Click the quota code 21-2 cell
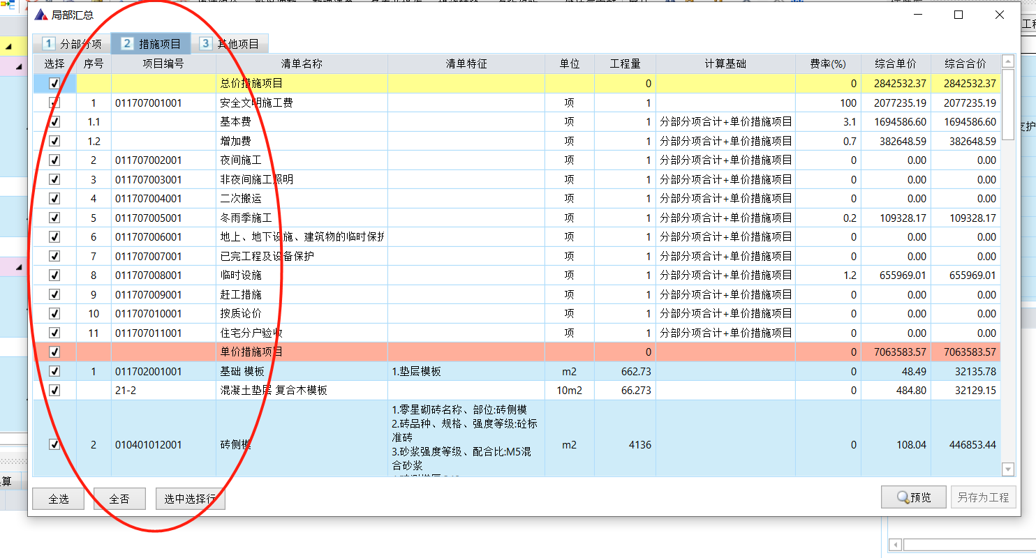1036x558 pixels. (x=163, y=391)
